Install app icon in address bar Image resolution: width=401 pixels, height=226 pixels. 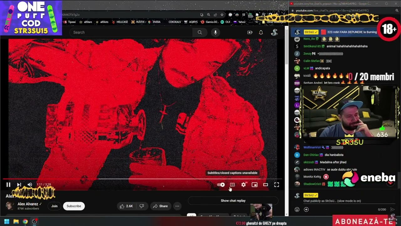(x=202, y=15)
